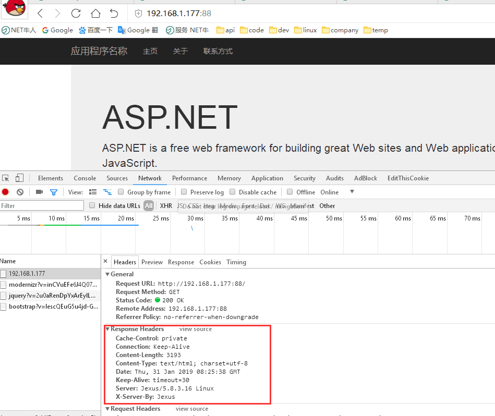Check the Disable cache option
The width and height of the screenshot is (495, 416).
233,192
